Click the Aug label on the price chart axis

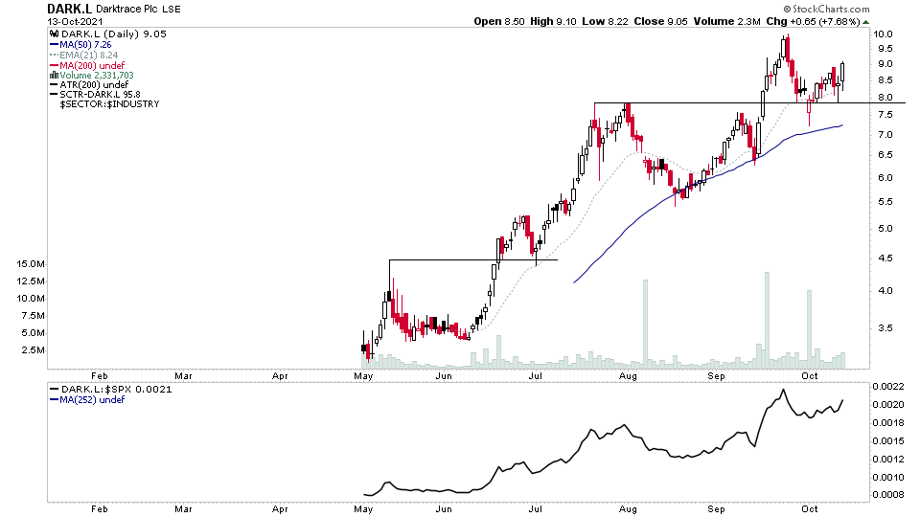pos(628,375)
